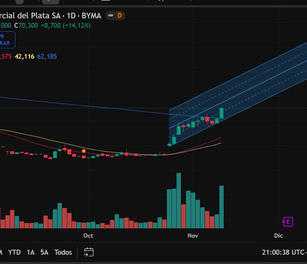The width and height of the screenshot is (307, 264).
Task: Click the Nov label on the time axis
Action: coord(193,236)
